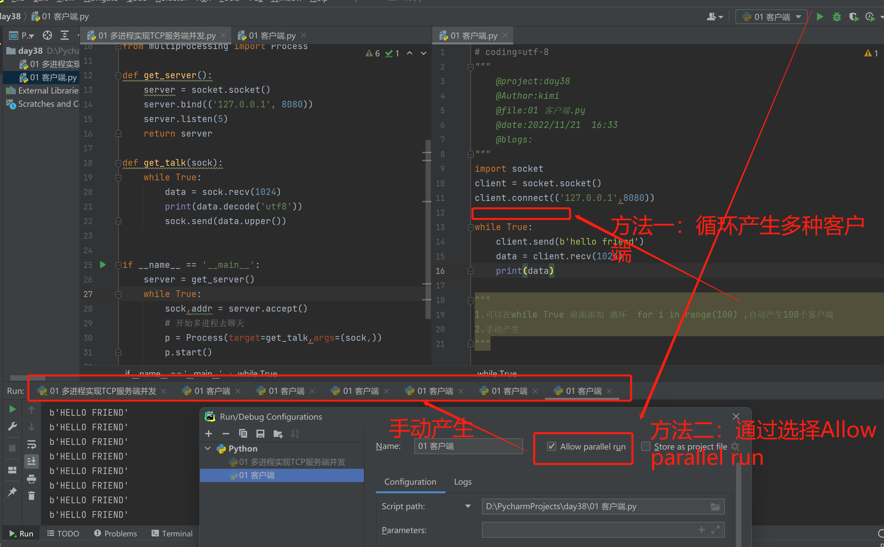Click the green Run button in top toolbar
The image size is (884, 547).
pyautogui.click(x=820, y=17)
